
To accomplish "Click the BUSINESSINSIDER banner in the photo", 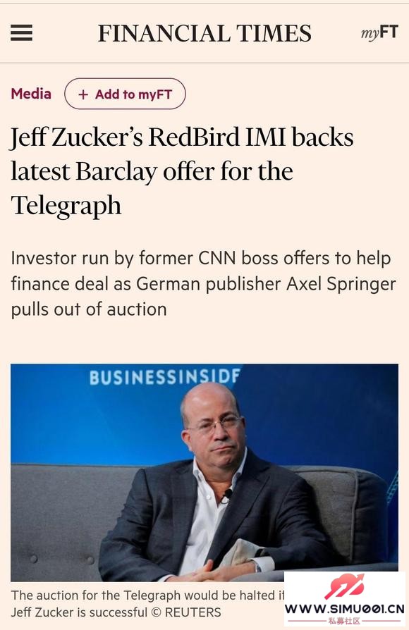I will [164, 377].
